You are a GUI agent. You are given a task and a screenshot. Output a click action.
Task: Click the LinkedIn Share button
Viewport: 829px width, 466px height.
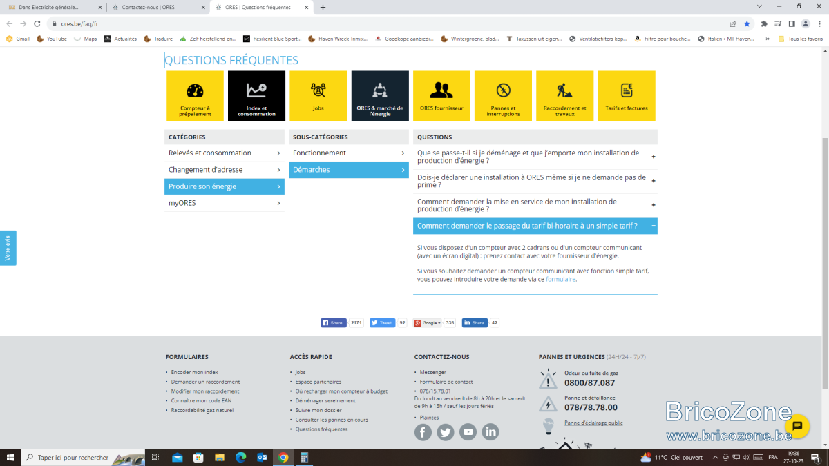pos(475,322)
